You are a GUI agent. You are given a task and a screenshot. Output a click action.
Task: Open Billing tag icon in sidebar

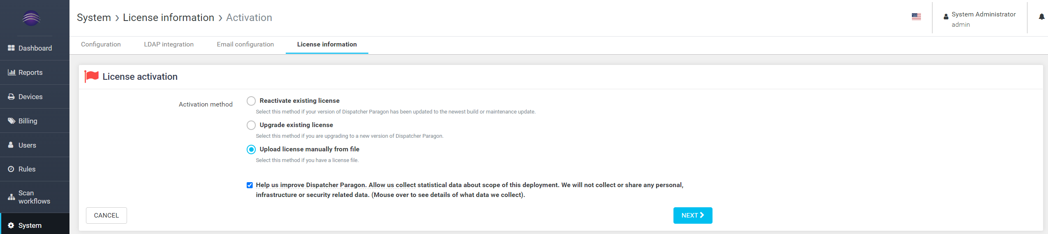click(x=12, y=121)
